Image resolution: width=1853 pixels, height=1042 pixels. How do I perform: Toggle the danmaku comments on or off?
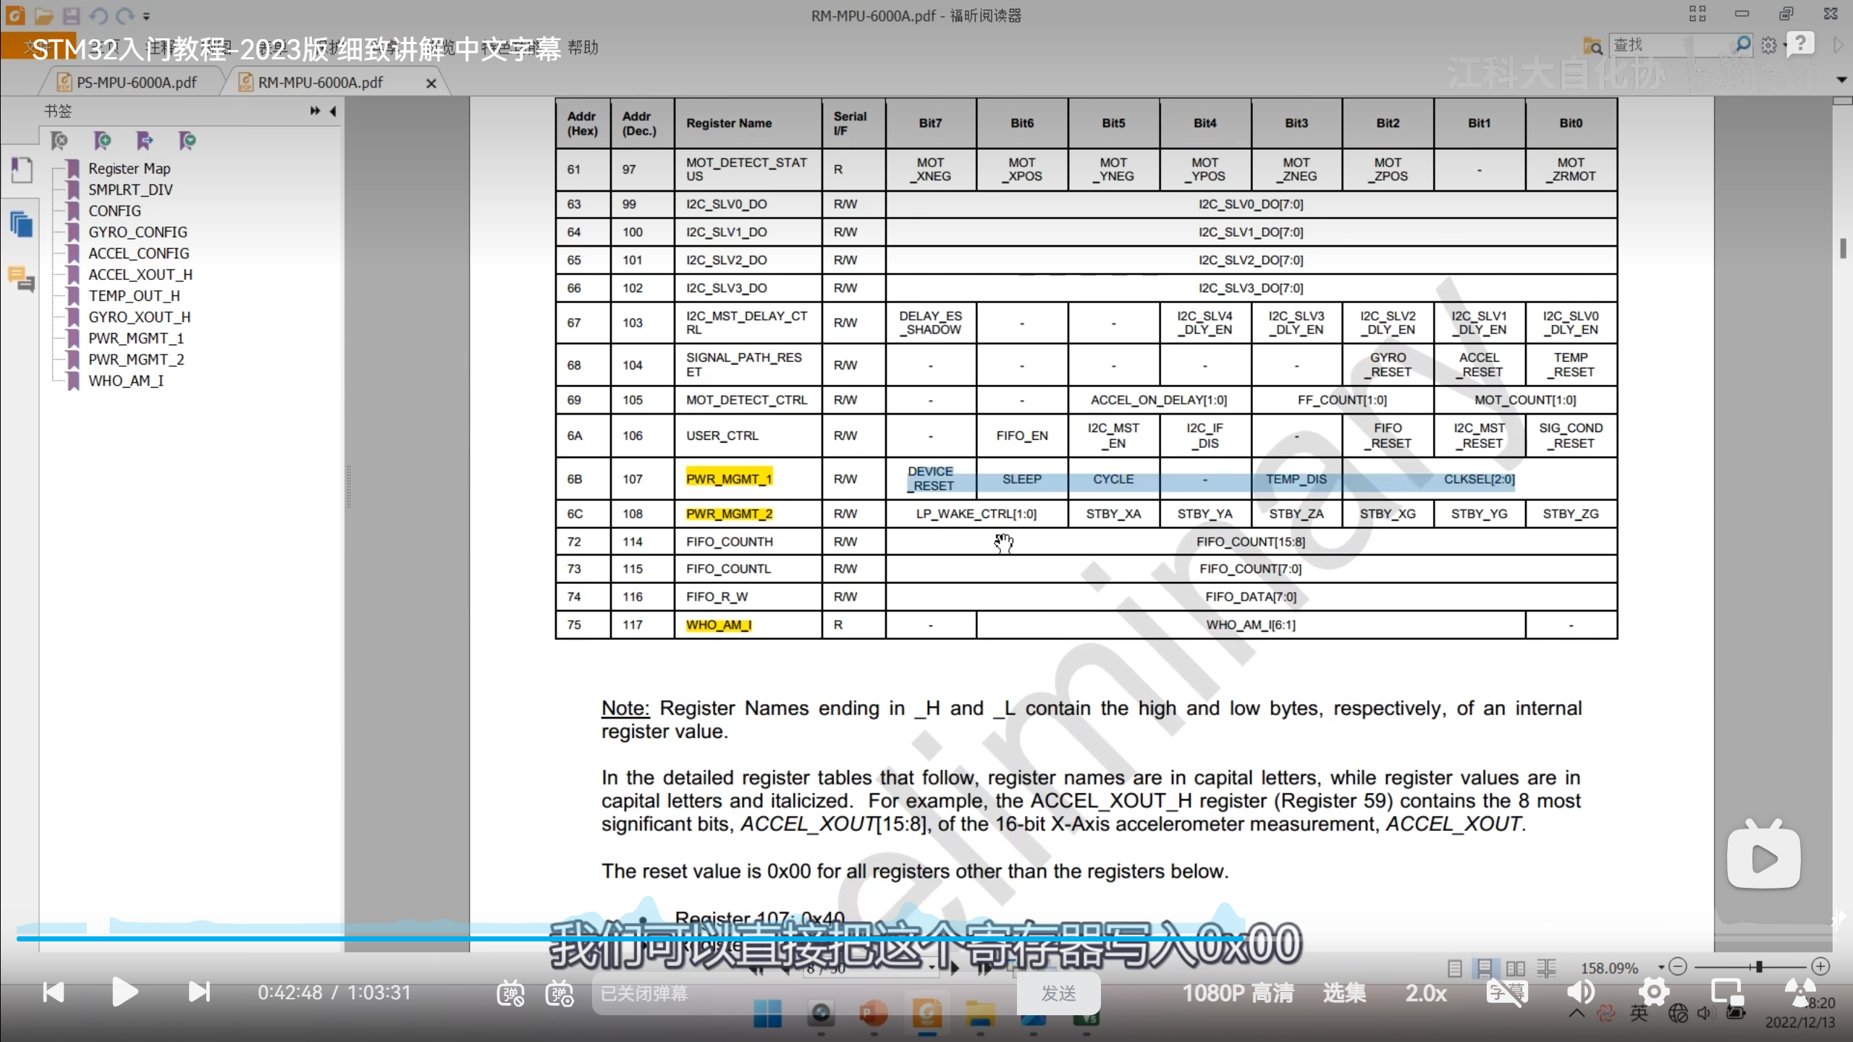(x=510, y=994)
